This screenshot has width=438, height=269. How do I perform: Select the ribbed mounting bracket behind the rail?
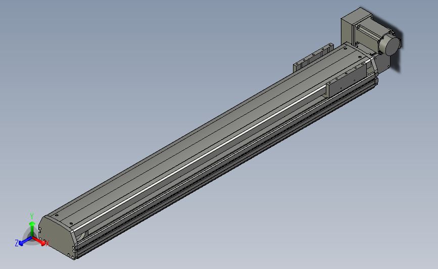(x=313, y=58)
